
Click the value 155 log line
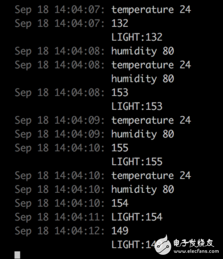pyautogui.click(x=72, y=148)
